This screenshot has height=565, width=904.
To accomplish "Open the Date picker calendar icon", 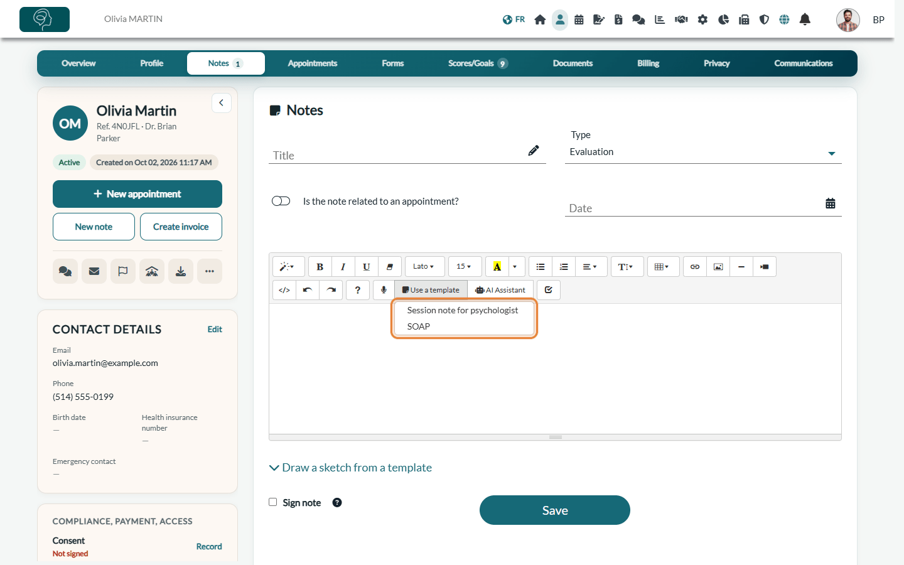I will click(831, 203).
